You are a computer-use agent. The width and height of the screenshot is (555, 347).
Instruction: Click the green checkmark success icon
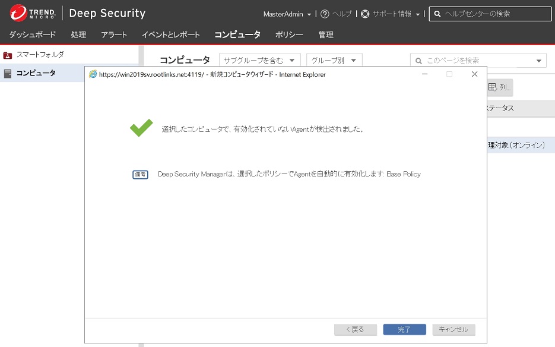click(141, 128)
